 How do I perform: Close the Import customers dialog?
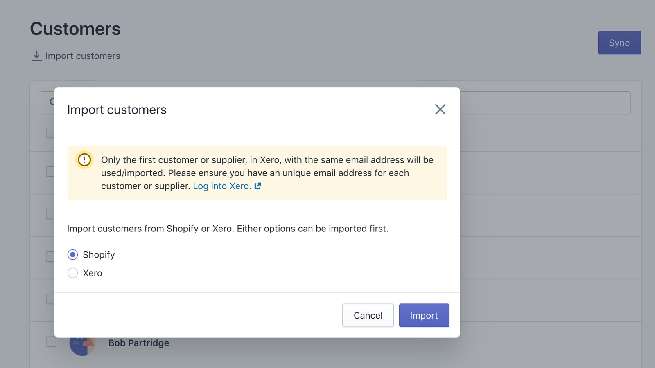[x=440, y=110]
